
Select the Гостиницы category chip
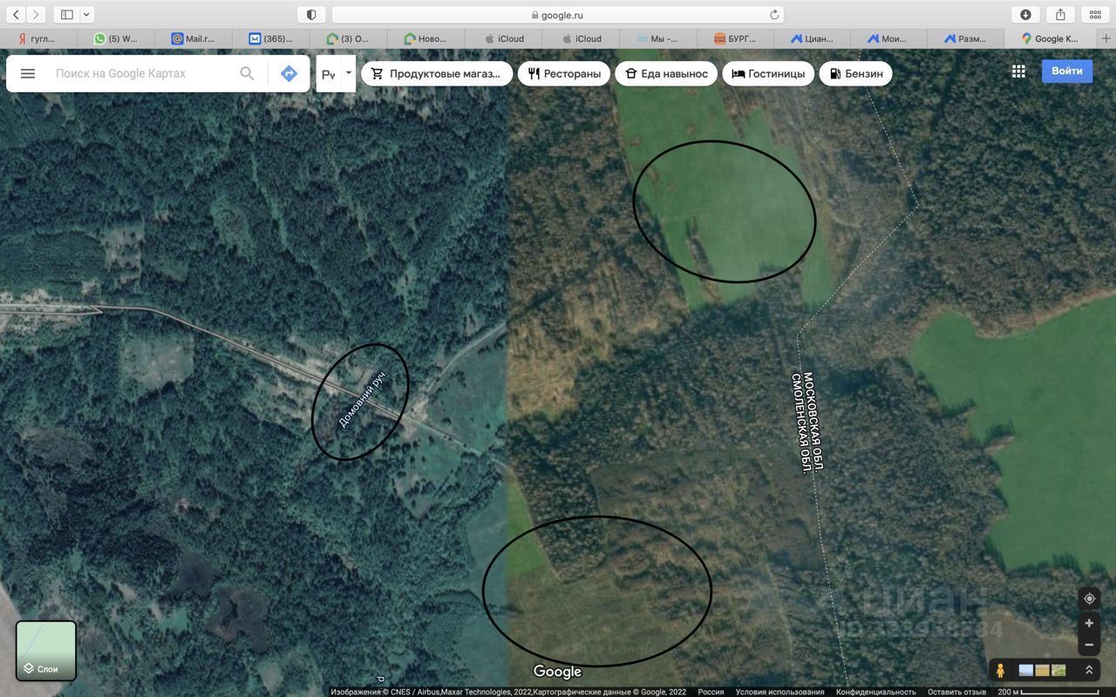click(768, 74)
